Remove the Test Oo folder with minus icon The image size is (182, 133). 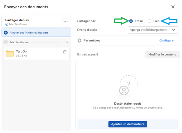coord(65,52)
